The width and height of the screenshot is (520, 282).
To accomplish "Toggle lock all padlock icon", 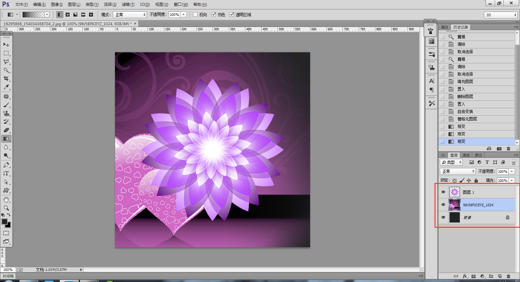I will pyautogui.click(x=476, y=181).
